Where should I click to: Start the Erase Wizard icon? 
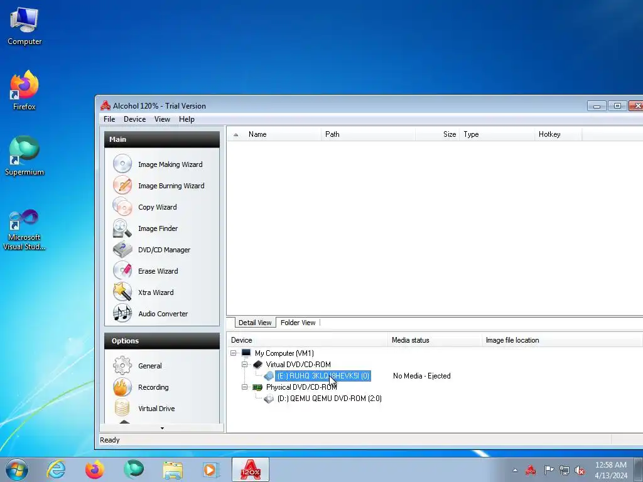122,271
